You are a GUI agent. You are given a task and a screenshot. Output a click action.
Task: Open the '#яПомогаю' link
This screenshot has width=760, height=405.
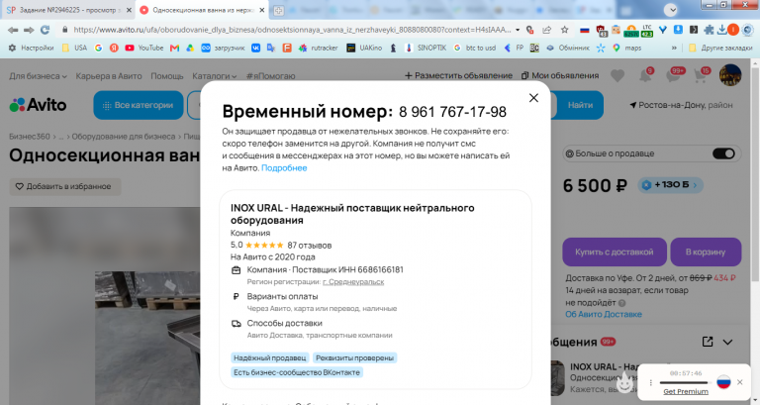coord(270,76)
